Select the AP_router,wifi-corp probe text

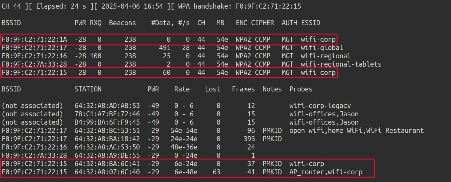click(326, 172)
